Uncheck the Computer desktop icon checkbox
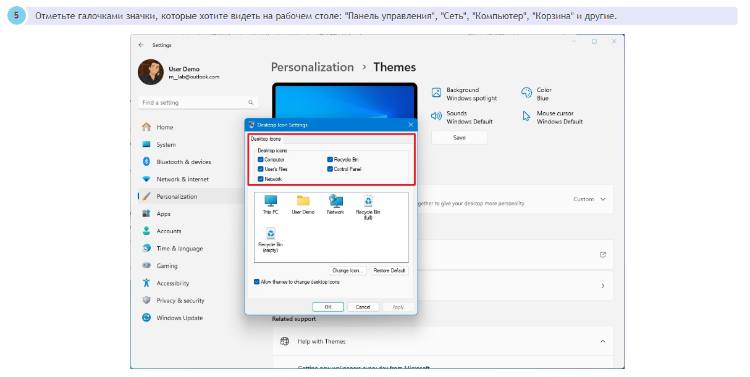 (261, 160)
